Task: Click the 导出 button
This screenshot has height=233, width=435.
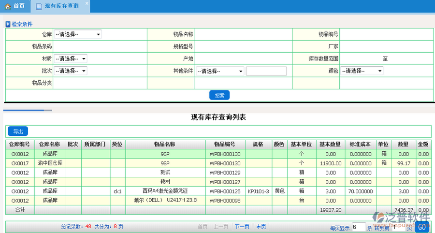Action: tap(17, 131)
